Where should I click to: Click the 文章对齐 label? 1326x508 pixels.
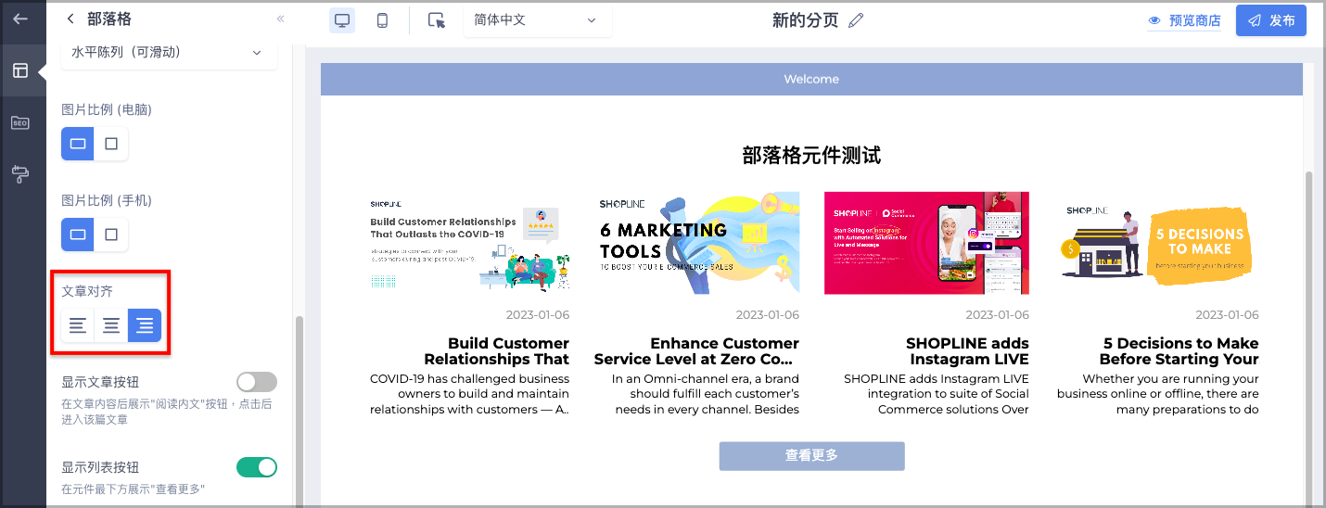(87, 291)
